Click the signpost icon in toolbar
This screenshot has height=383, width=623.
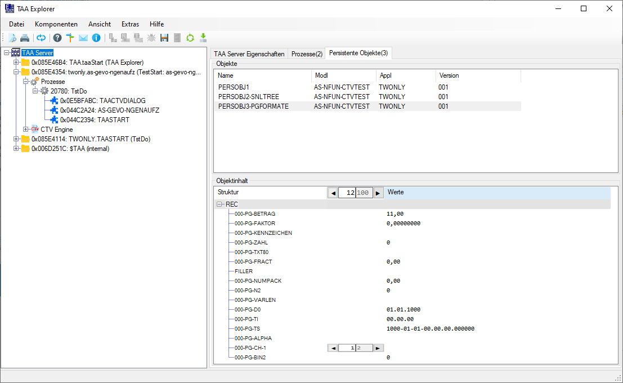[x=70, y=38]
